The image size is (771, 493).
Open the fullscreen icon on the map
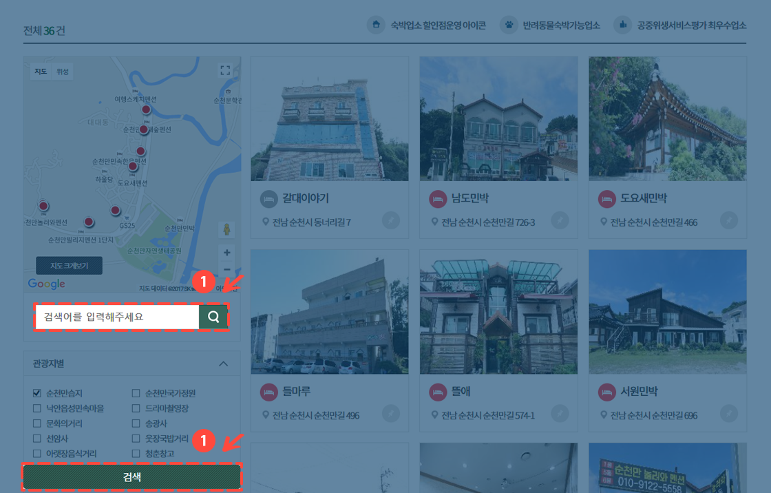(x=225, y=70)
